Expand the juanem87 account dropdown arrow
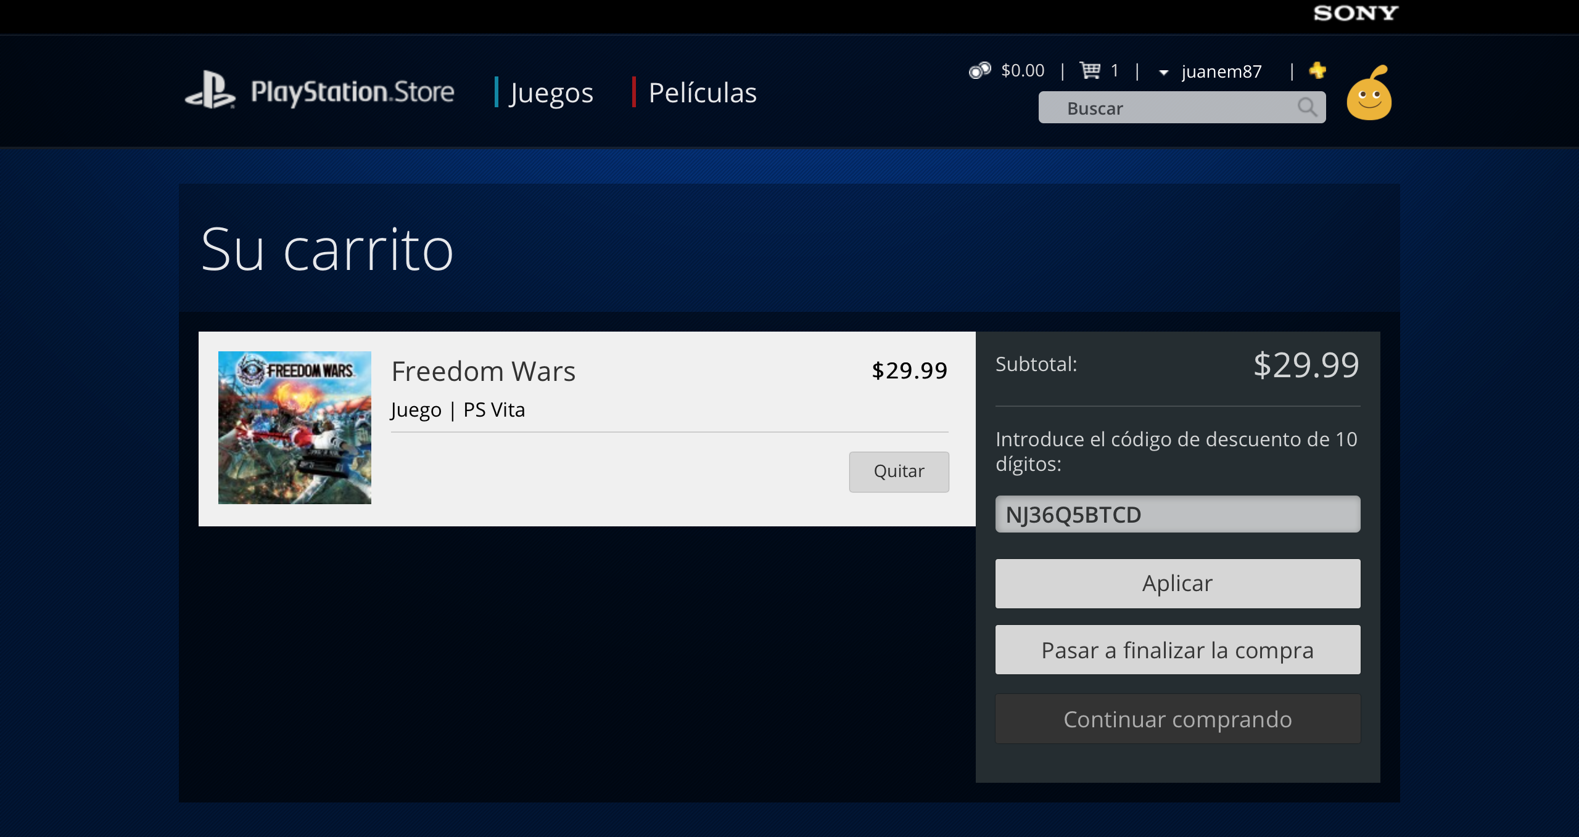 (x=1163, y=73)
